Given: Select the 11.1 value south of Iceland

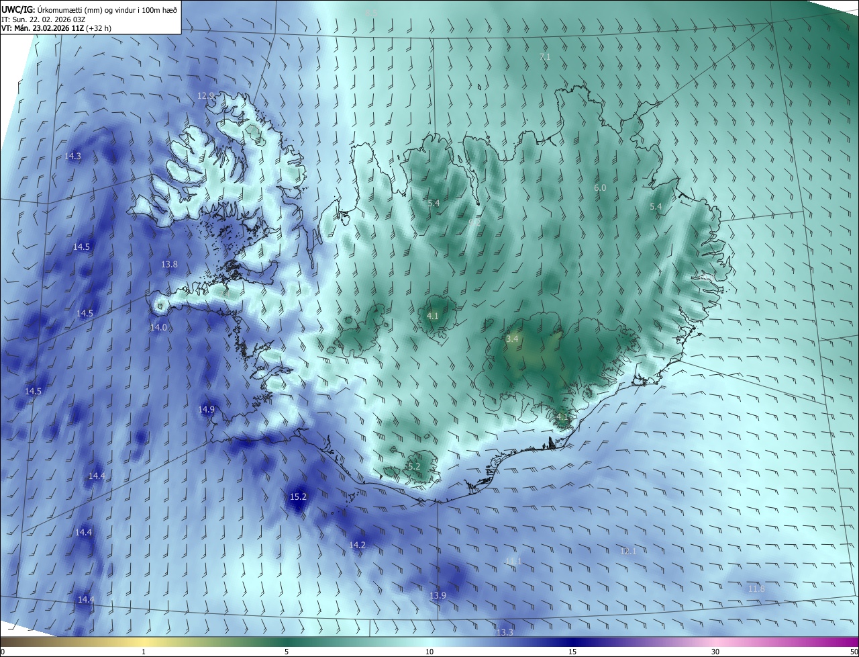Looking at the screenshot, I should (513, 561).
